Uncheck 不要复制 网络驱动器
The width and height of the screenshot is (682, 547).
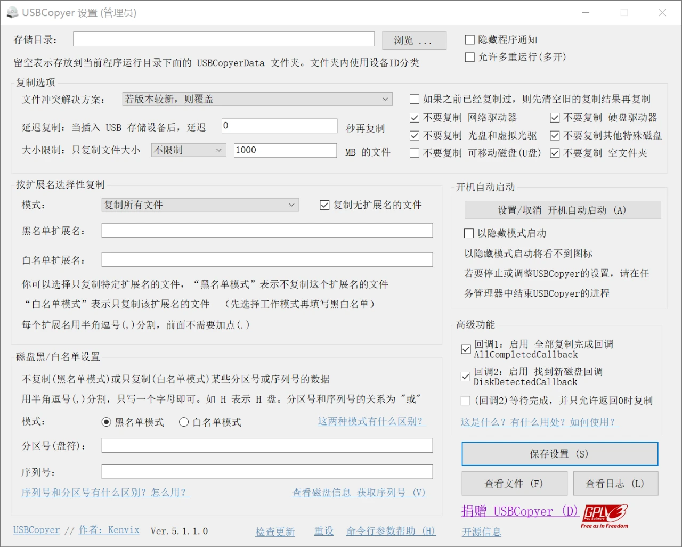pyautogui.click(x=414, y=117)
